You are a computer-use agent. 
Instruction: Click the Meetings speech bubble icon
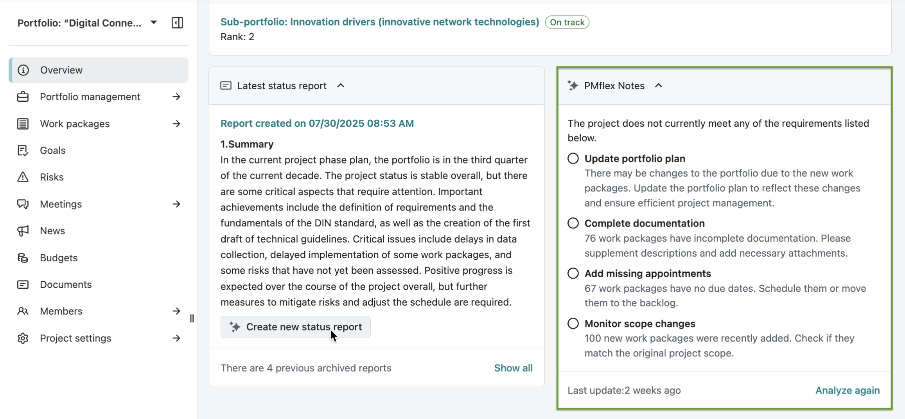23,204
